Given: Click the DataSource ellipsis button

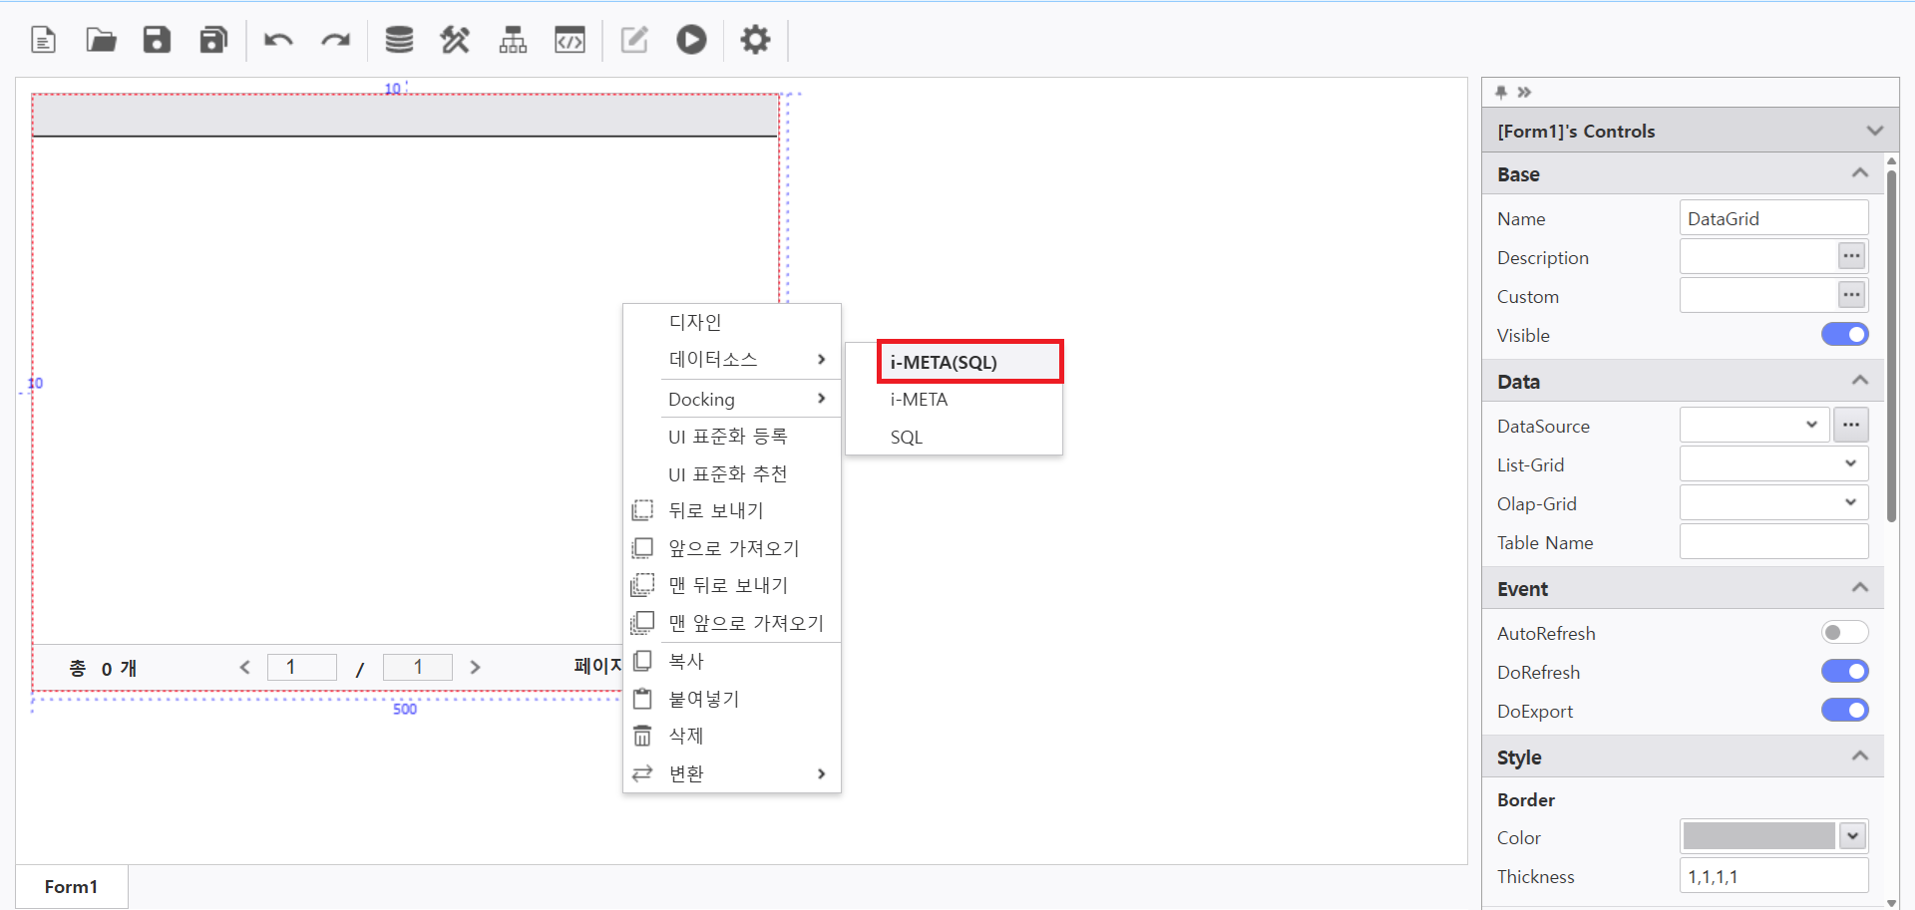Looking at the screenshot, I should pyautogui.click(x=1851, y=425).
